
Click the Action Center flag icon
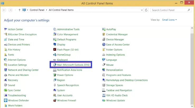point(6,29)
